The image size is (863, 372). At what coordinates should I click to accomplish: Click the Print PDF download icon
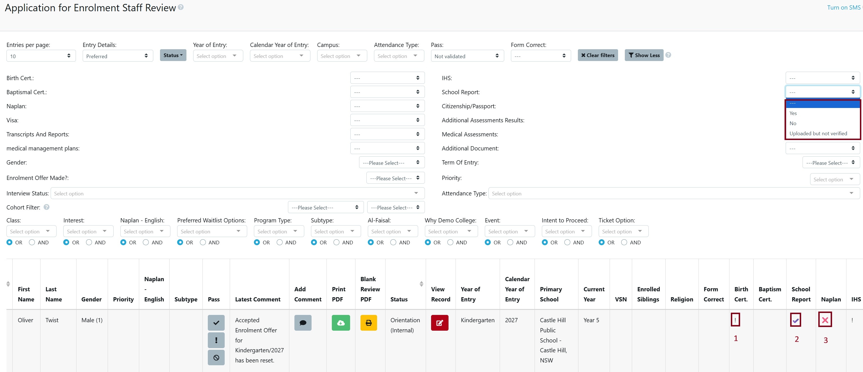(341, 323)
